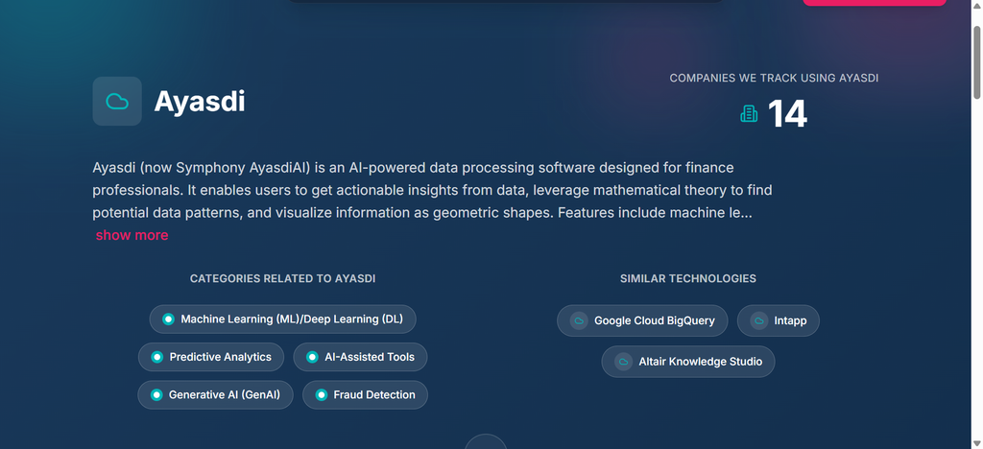Expand description with show more link

pos(132,235)
